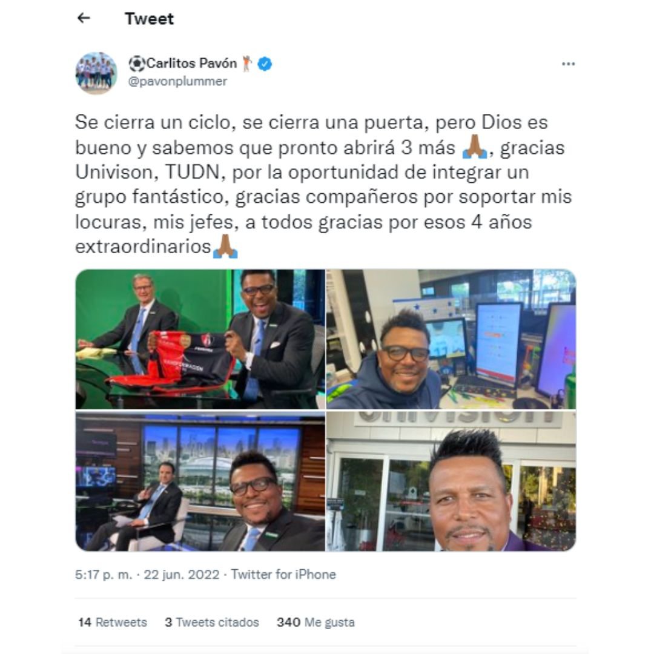Open Carlitos Pavón's profile avatar
Image resolution: width=654 pixels, height=654 pixels.
tap(96, 73)
